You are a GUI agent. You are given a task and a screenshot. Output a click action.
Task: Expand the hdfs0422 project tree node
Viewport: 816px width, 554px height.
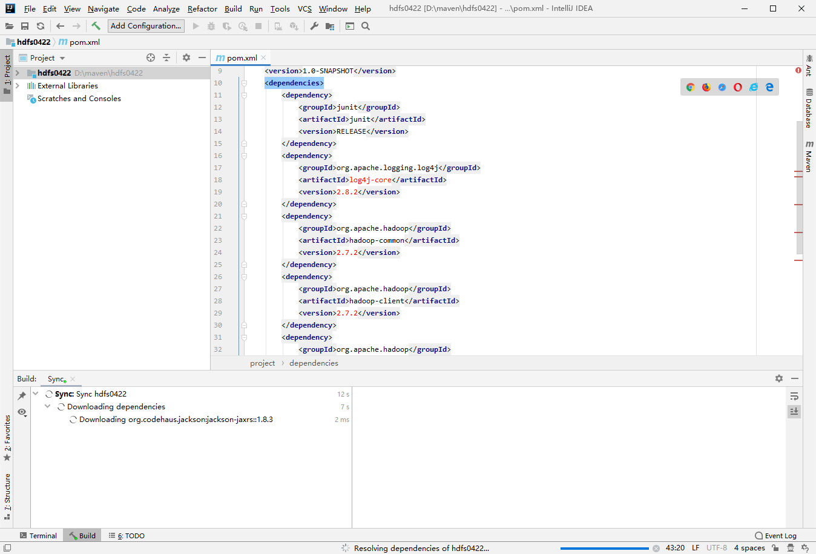(18, 73)
